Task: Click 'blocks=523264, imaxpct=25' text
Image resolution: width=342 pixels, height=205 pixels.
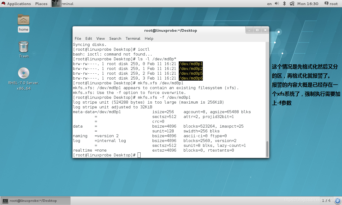Action: point(213,126)
